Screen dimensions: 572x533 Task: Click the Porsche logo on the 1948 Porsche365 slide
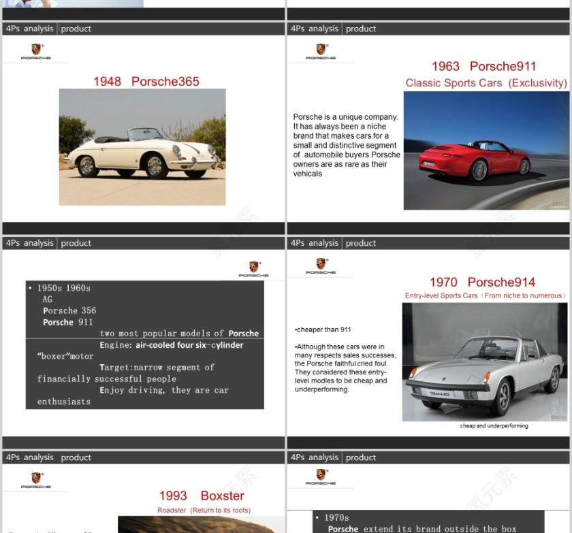(x=36, y=52)
